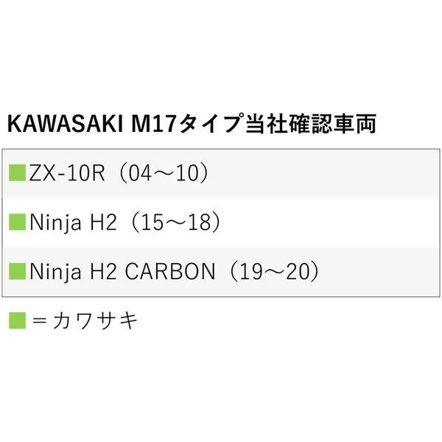The height and width of the screenshot is (442, 442).
Task: Click the green square beside Ninja H2 (15〜18)
Action: tap(18, 222)
